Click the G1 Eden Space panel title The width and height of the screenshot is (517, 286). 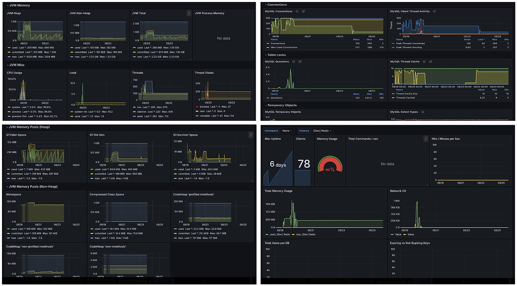(x=16, y=135)
